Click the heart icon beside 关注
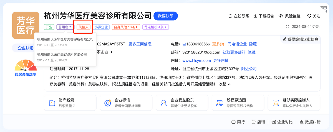 (309, 16)
